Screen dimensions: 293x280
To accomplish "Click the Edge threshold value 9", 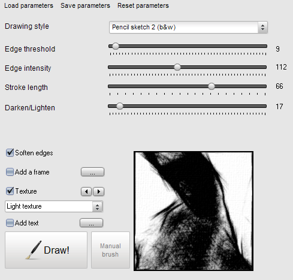I will [x=277, y=49].
